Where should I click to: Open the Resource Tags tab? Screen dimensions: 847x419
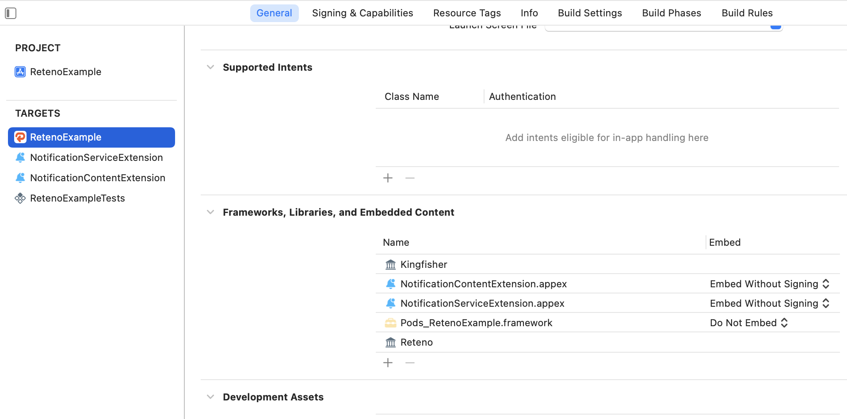click(x=467, y=13)
